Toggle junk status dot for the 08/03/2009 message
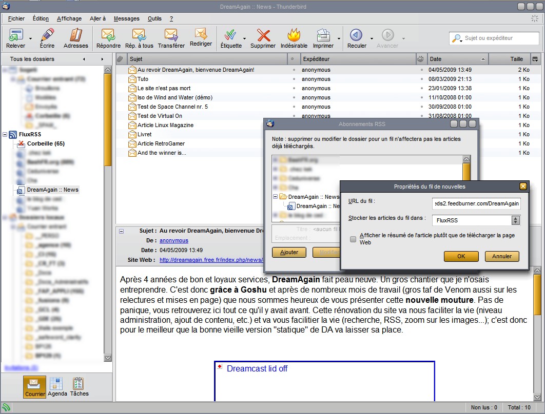 click(x=422, y=79)
